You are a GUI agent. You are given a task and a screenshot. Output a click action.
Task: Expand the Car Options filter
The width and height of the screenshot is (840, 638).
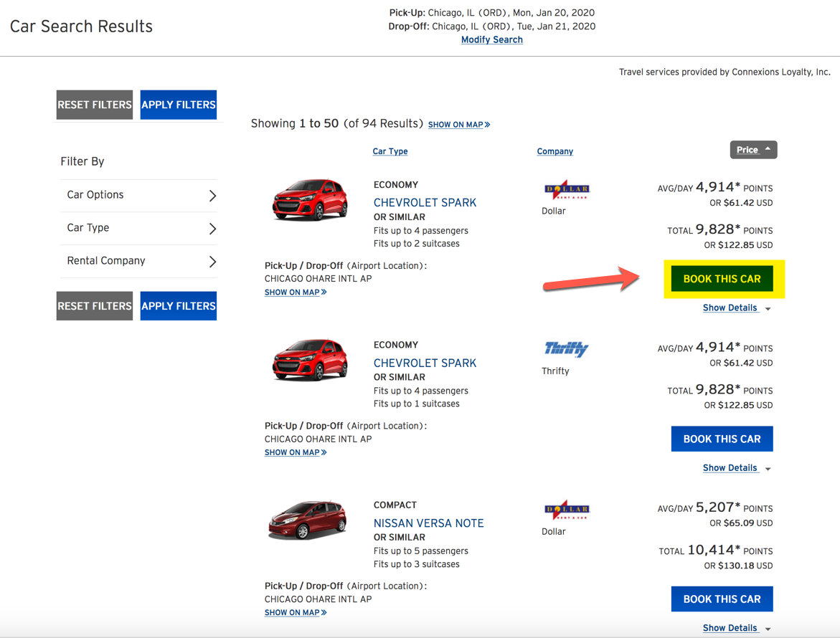point(138,196)
